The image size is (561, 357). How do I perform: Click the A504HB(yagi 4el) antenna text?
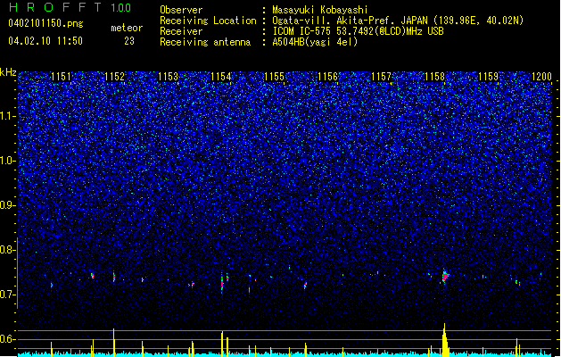coord(315,42)
